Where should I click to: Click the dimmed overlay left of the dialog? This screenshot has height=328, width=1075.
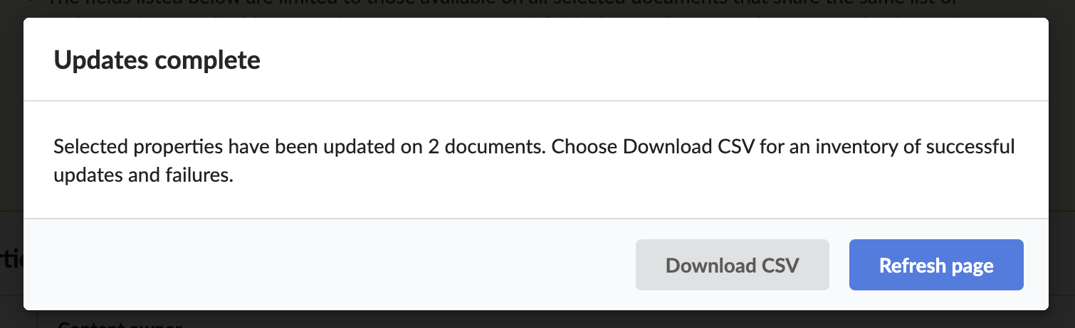tap(11, 142)
